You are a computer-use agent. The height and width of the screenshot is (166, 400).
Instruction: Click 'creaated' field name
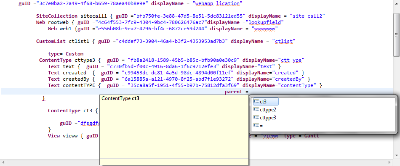click(x=75, y=73)
